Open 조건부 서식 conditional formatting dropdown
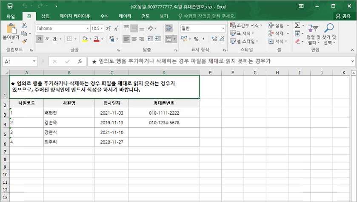The image size is (357, 202). (x=246, y=25)
